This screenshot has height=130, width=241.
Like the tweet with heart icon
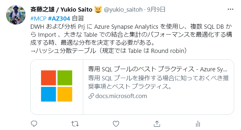116,124
